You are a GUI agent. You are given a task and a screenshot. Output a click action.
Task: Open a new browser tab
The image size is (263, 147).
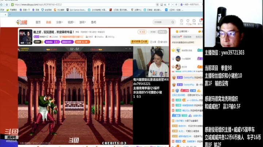tap(10, 15)
